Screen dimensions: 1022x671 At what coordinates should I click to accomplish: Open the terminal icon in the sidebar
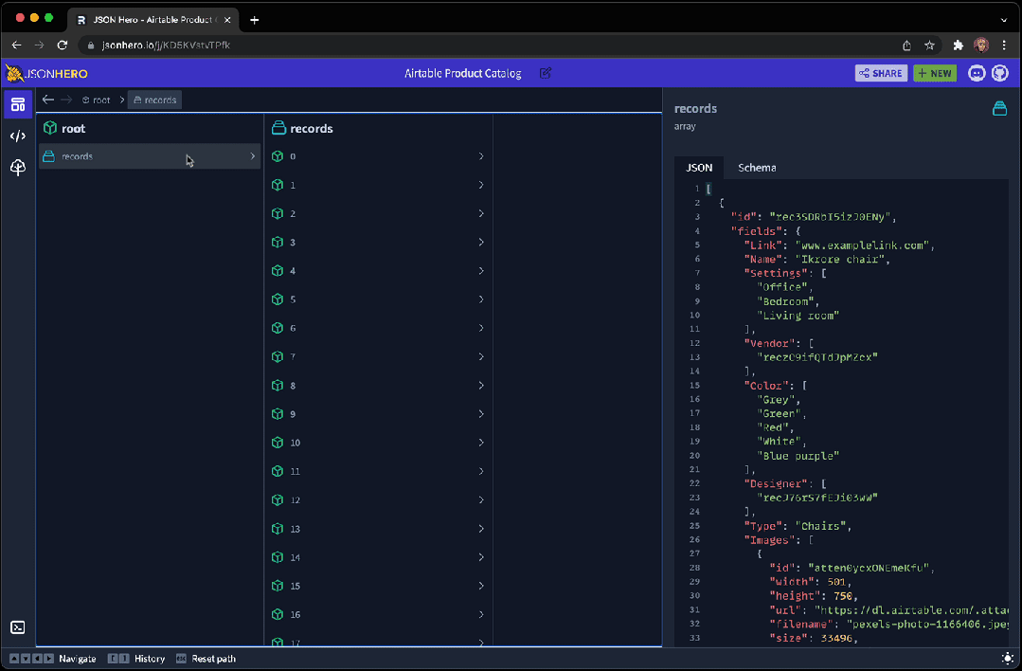[x=17, y=627]
